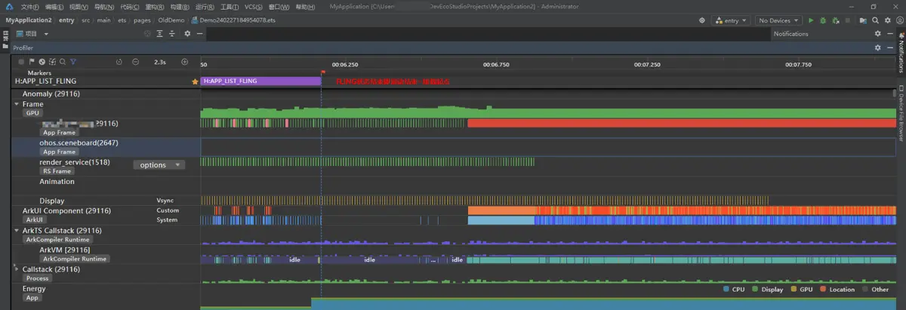Open the Profiler panel settings gear
The width and height of the screenshot is (906, 310).
click(877, 48)
